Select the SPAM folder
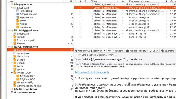Image resolution: width=176 pixels, height=99 pixels. click(x=23, y=21)
